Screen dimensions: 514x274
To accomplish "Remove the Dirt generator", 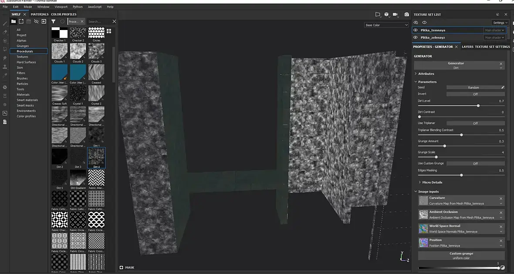I will click(x=501, y=63).
